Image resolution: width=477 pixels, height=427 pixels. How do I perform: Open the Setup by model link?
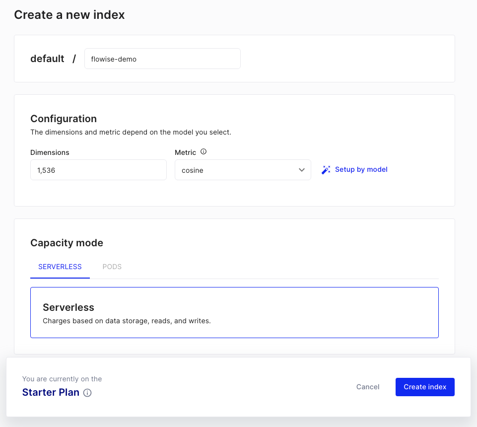361,169
